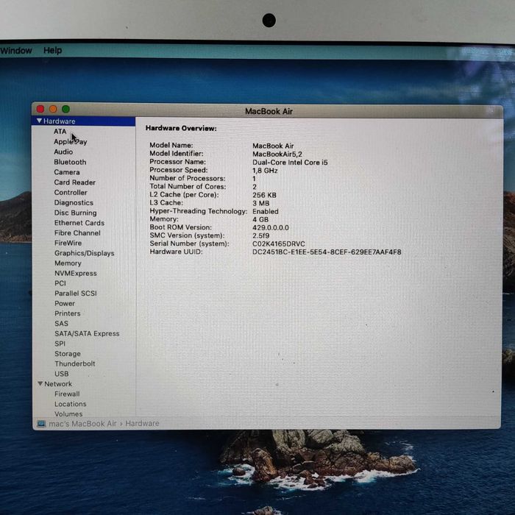Select ATA in the sidebar
The image size is (515, 515).
(x=60, y=132)
